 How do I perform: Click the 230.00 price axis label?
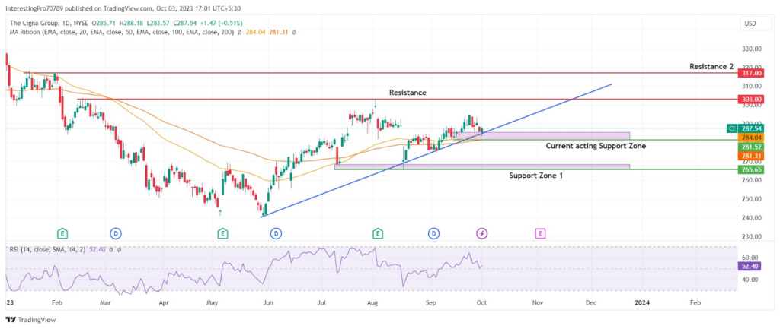pos(750,237)
